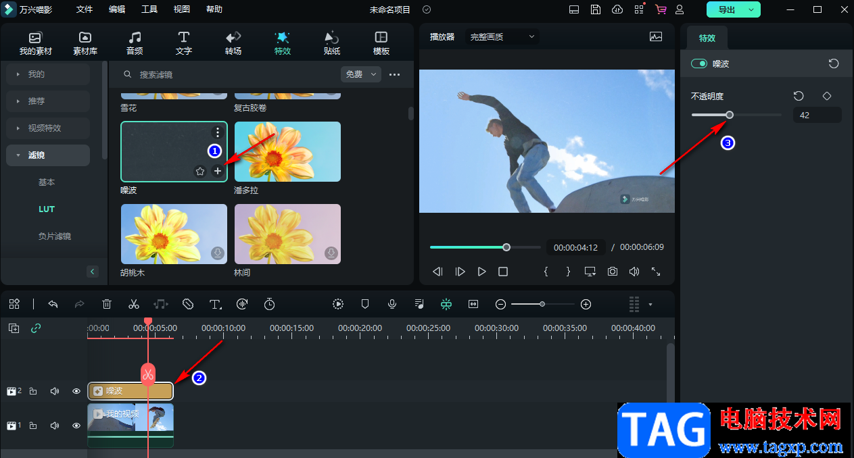
Task: Reset the 不透明度 opacity value
Action: point(799,97)
